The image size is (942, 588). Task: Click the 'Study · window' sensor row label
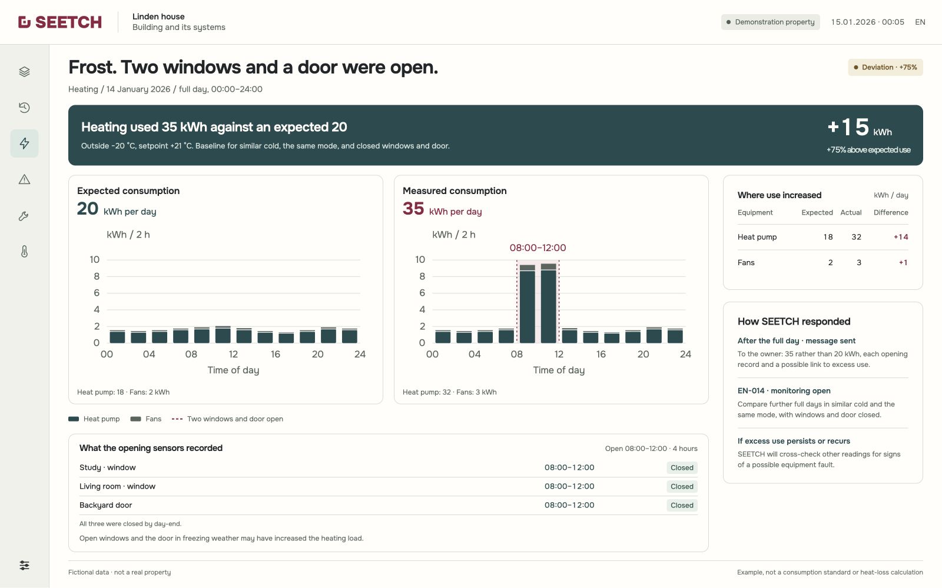coord(108,468)
